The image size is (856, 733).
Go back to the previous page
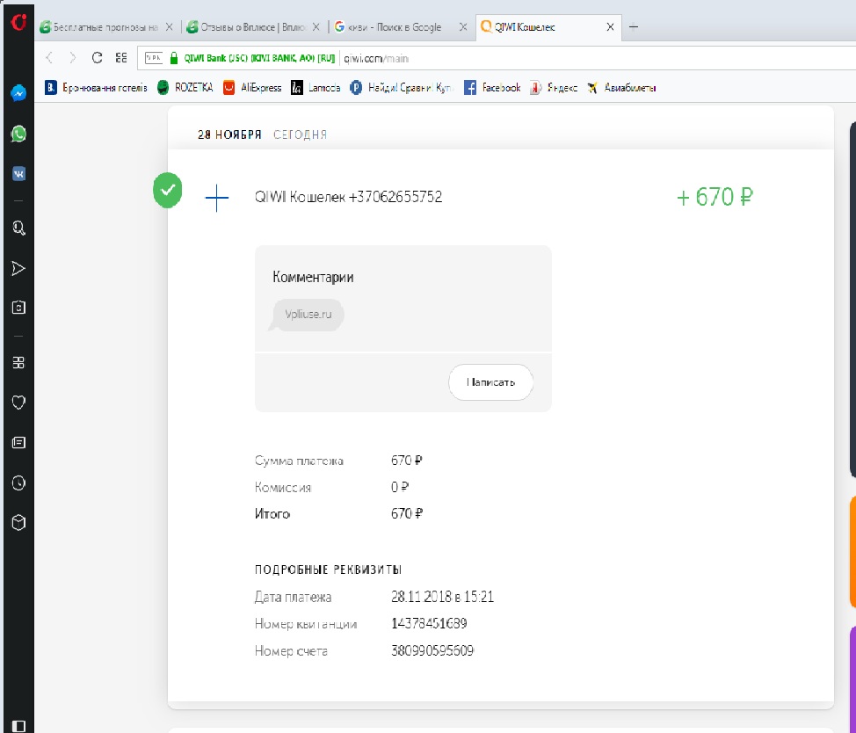(50, 58)
